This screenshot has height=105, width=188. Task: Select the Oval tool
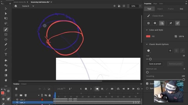click(6, 39)
